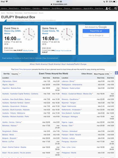Expand the Free Fun menu

[99, 8]
